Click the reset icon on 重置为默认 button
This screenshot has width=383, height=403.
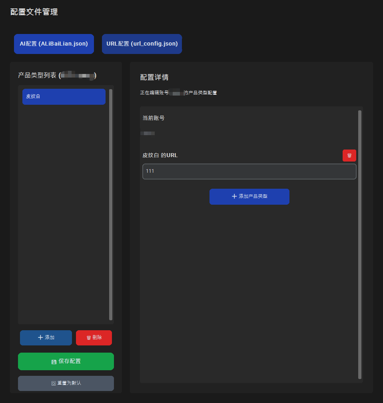click(54, 383)
